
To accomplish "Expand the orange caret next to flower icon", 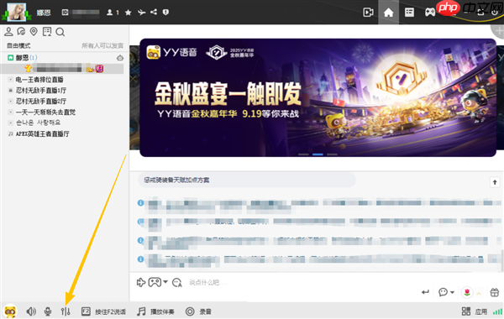I will 479,293.
